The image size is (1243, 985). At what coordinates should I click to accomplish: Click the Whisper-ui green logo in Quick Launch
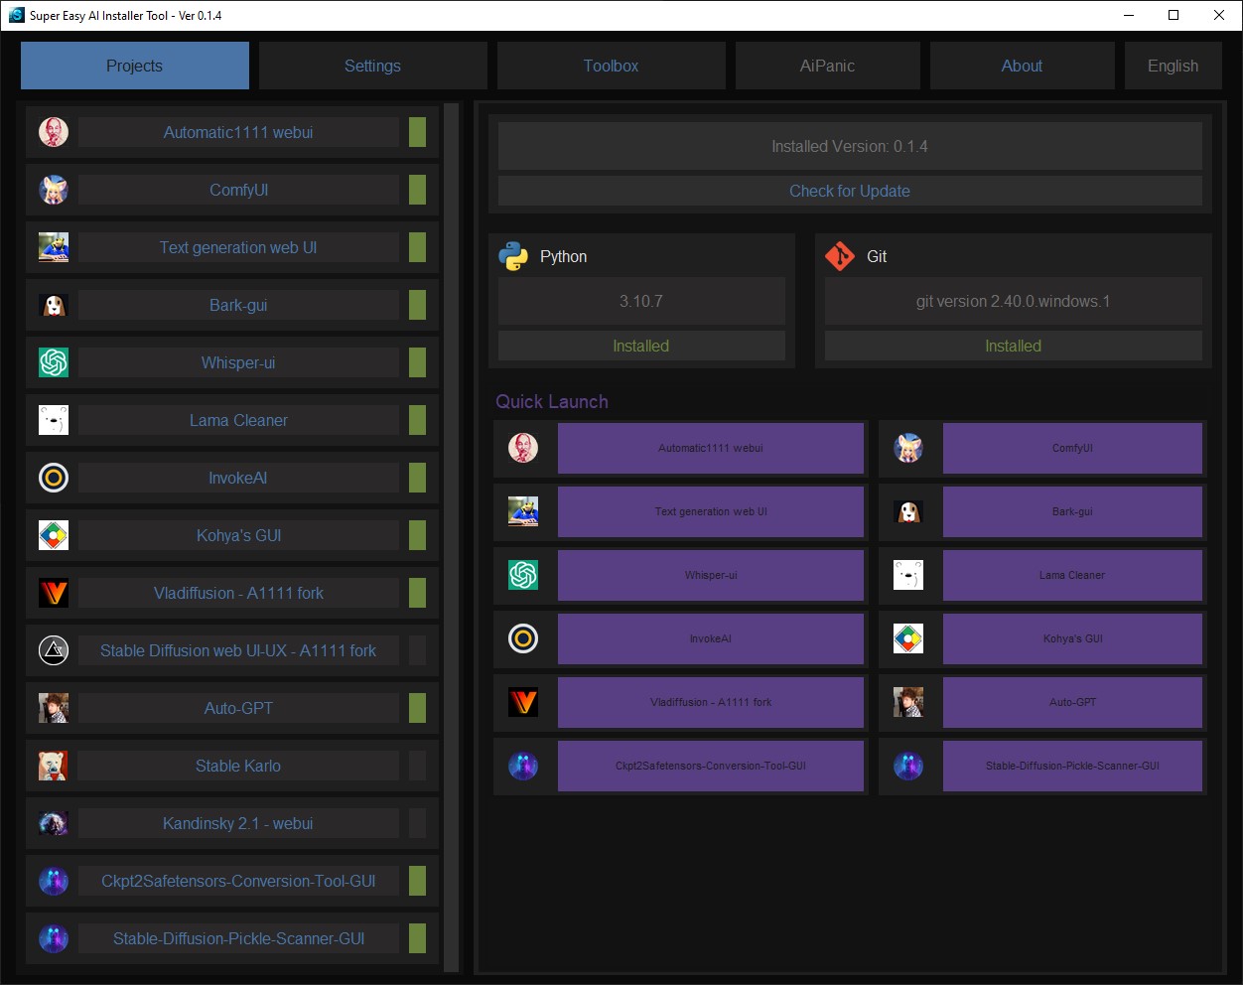(523, 575)
